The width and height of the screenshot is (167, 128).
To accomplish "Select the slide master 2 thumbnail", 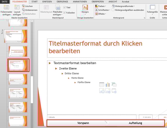I will coord(16,36).
